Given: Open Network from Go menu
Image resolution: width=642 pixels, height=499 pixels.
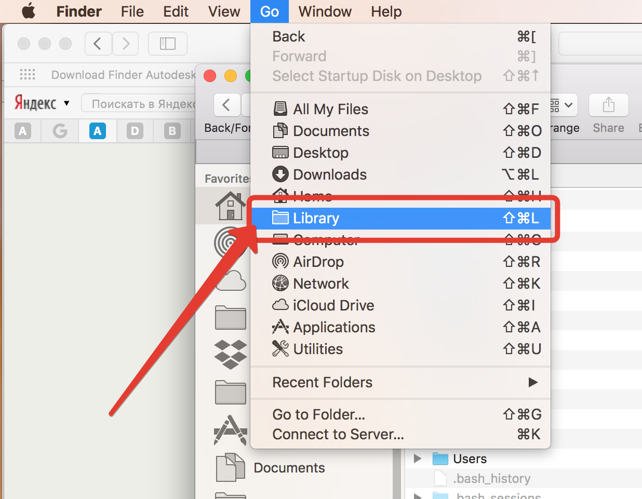Looking at the screenshot, I should 400,284.
